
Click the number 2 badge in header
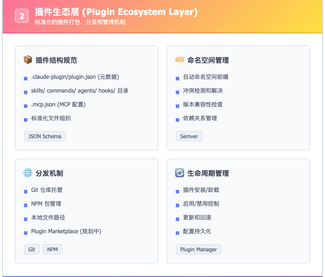point(22,16)
